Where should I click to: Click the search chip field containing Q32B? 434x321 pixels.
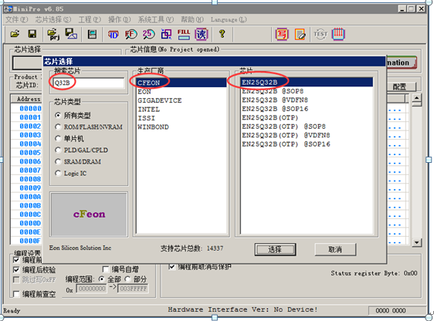click(89, 83)
